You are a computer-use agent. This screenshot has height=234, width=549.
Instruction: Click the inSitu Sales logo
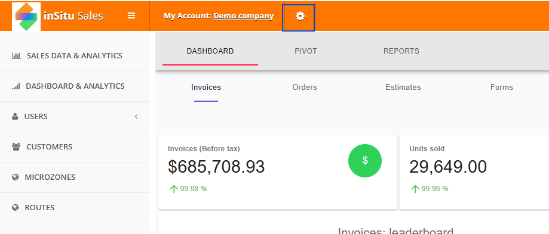point(26,17)
